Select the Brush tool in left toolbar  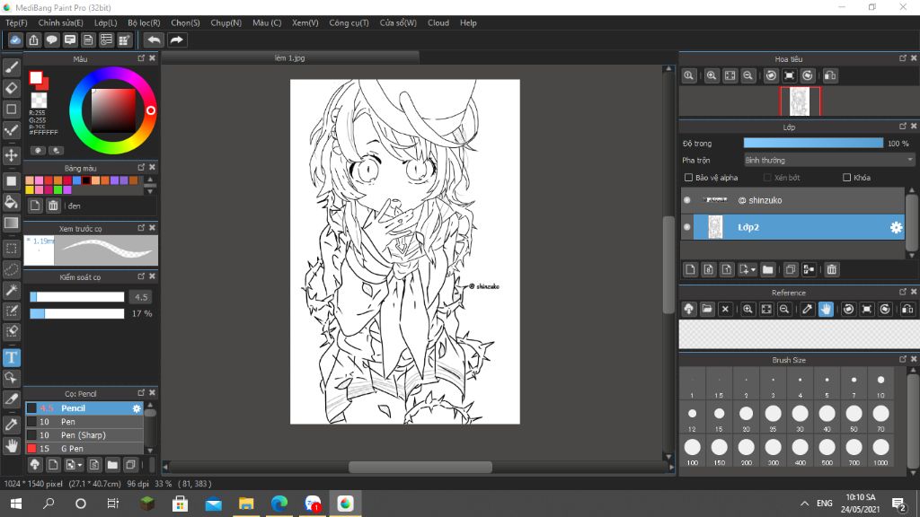pyautogui.click(x=11, y=67)
